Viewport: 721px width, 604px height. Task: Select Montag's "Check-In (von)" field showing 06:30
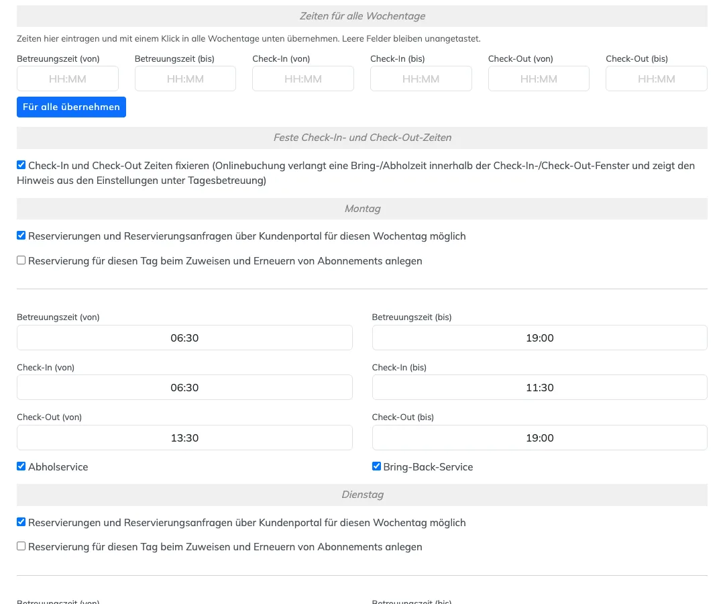pos(185,387)
